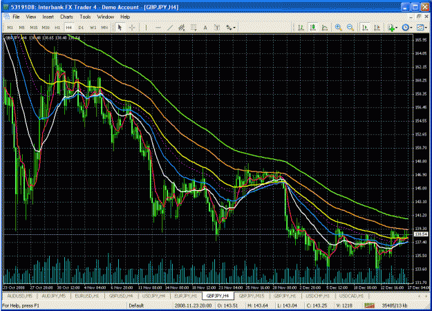This screenshot has width=432, height=311.
Task: Select the text (A) tool
Action: [x=205, y=28]
